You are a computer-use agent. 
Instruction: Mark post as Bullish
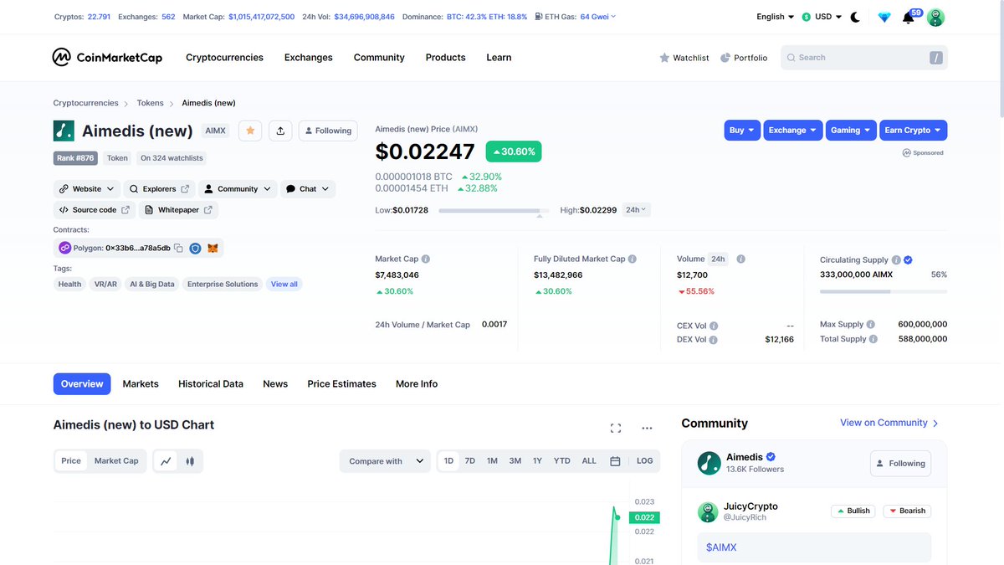coord(853,511)
